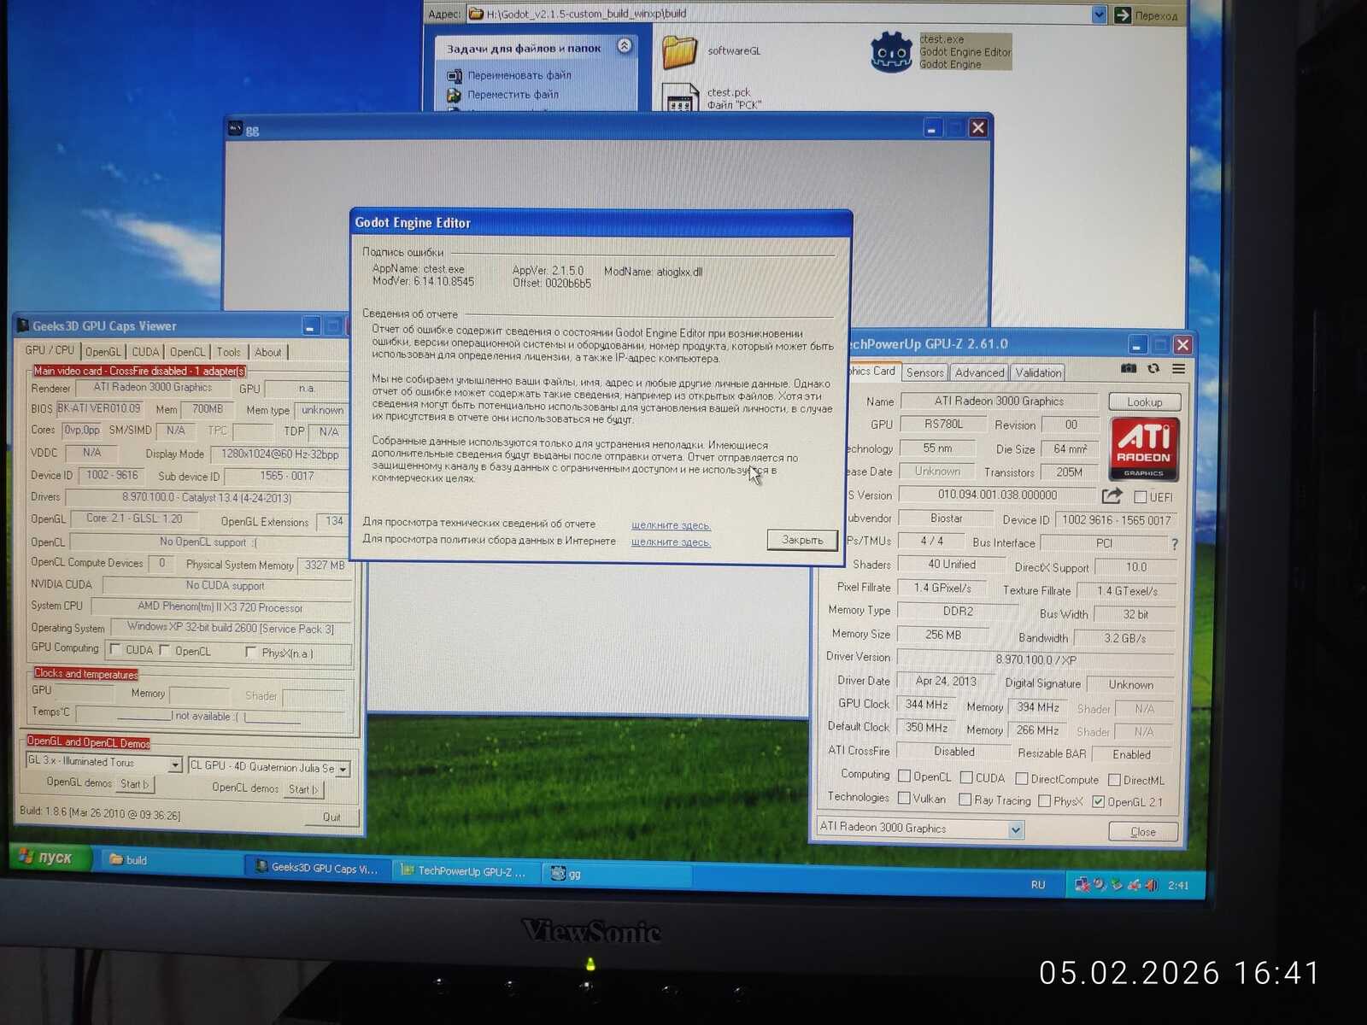Toggle the OpenCL checkbox in GPU Caps Viewer

(x=165, y=651)
